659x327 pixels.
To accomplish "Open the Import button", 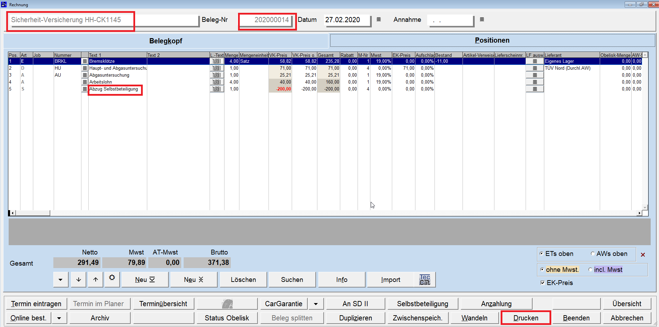I will click(390, 279).
